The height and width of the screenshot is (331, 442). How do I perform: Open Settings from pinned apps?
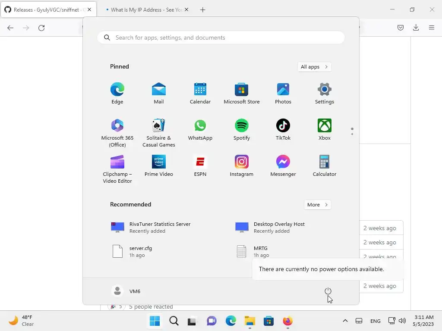click(325, 93)
